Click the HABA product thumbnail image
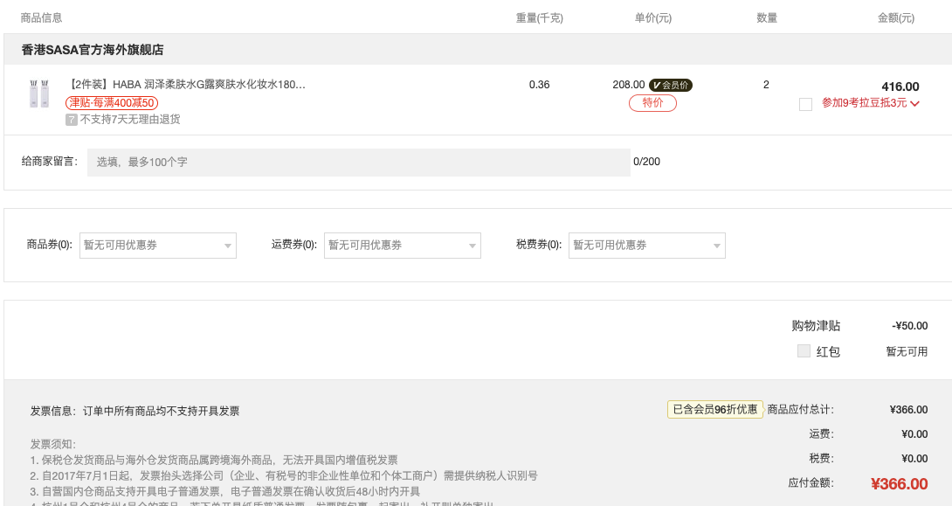 [x=39, y=94]
